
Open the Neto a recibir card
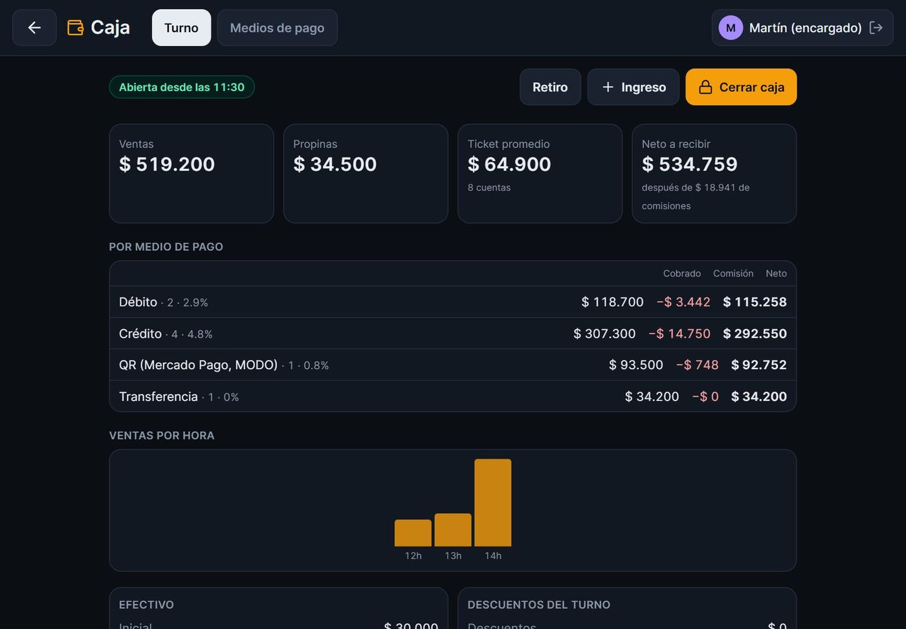tap(714, 174)
